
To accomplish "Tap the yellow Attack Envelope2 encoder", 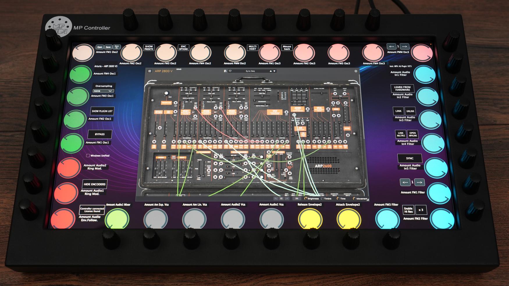I will (349, 219).
